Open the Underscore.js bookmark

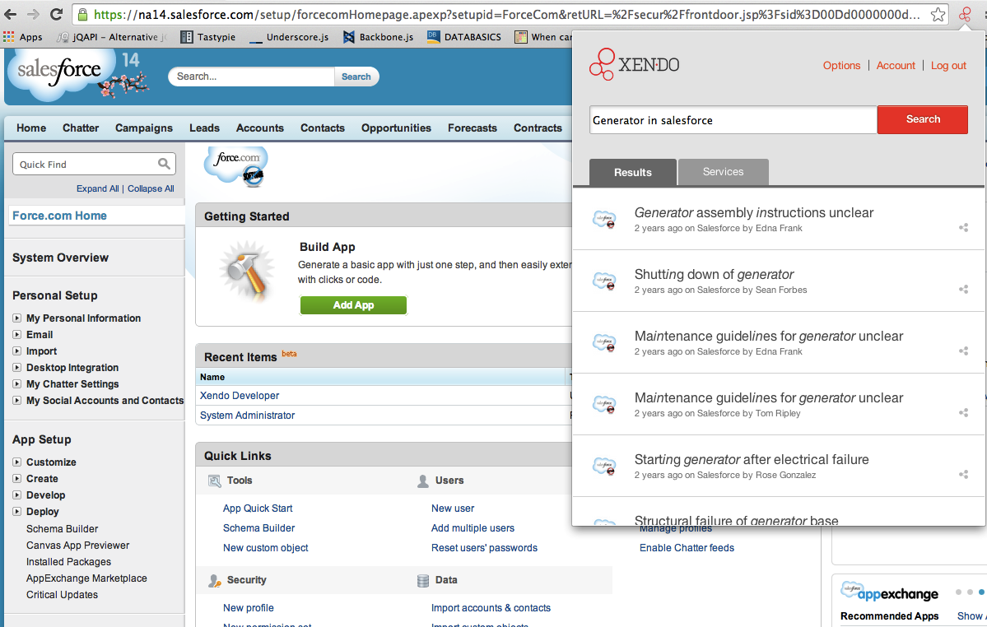click(x=289, y=37)
